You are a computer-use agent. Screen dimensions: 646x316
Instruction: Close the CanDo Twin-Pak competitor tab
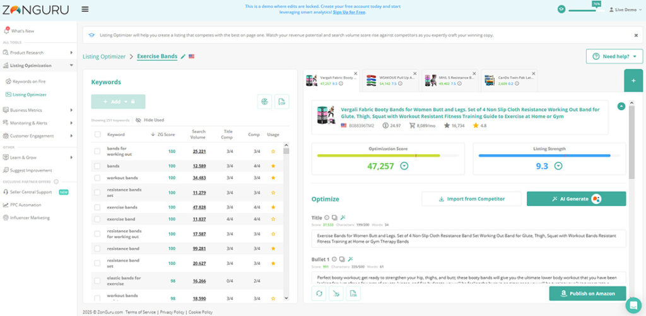point(533,74)
